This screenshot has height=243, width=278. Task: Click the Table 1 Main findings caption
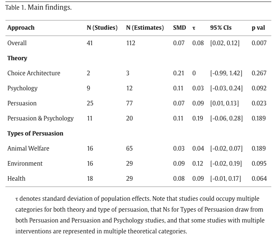coord(39,8)
